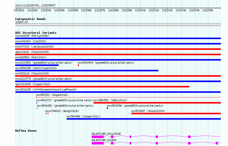The width and height of the screenshot is (228, 146).
Task: Click the large first exon of GALNT9|NM_001122636
Action: [98, 137]
